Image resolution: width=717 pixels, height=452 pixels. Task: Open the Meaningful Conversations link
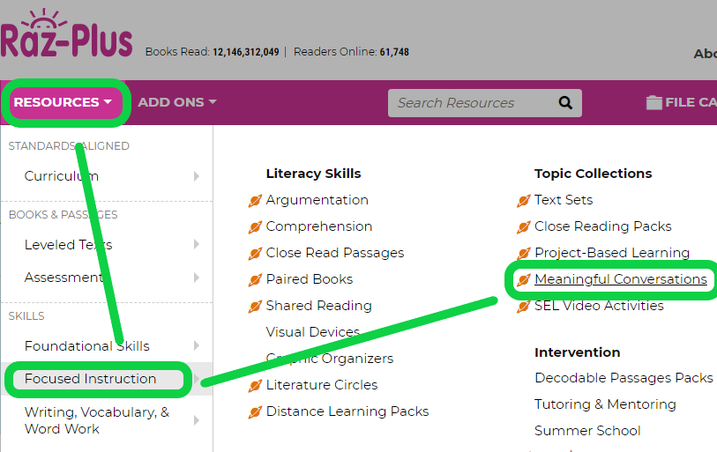[x=620, y=279]
